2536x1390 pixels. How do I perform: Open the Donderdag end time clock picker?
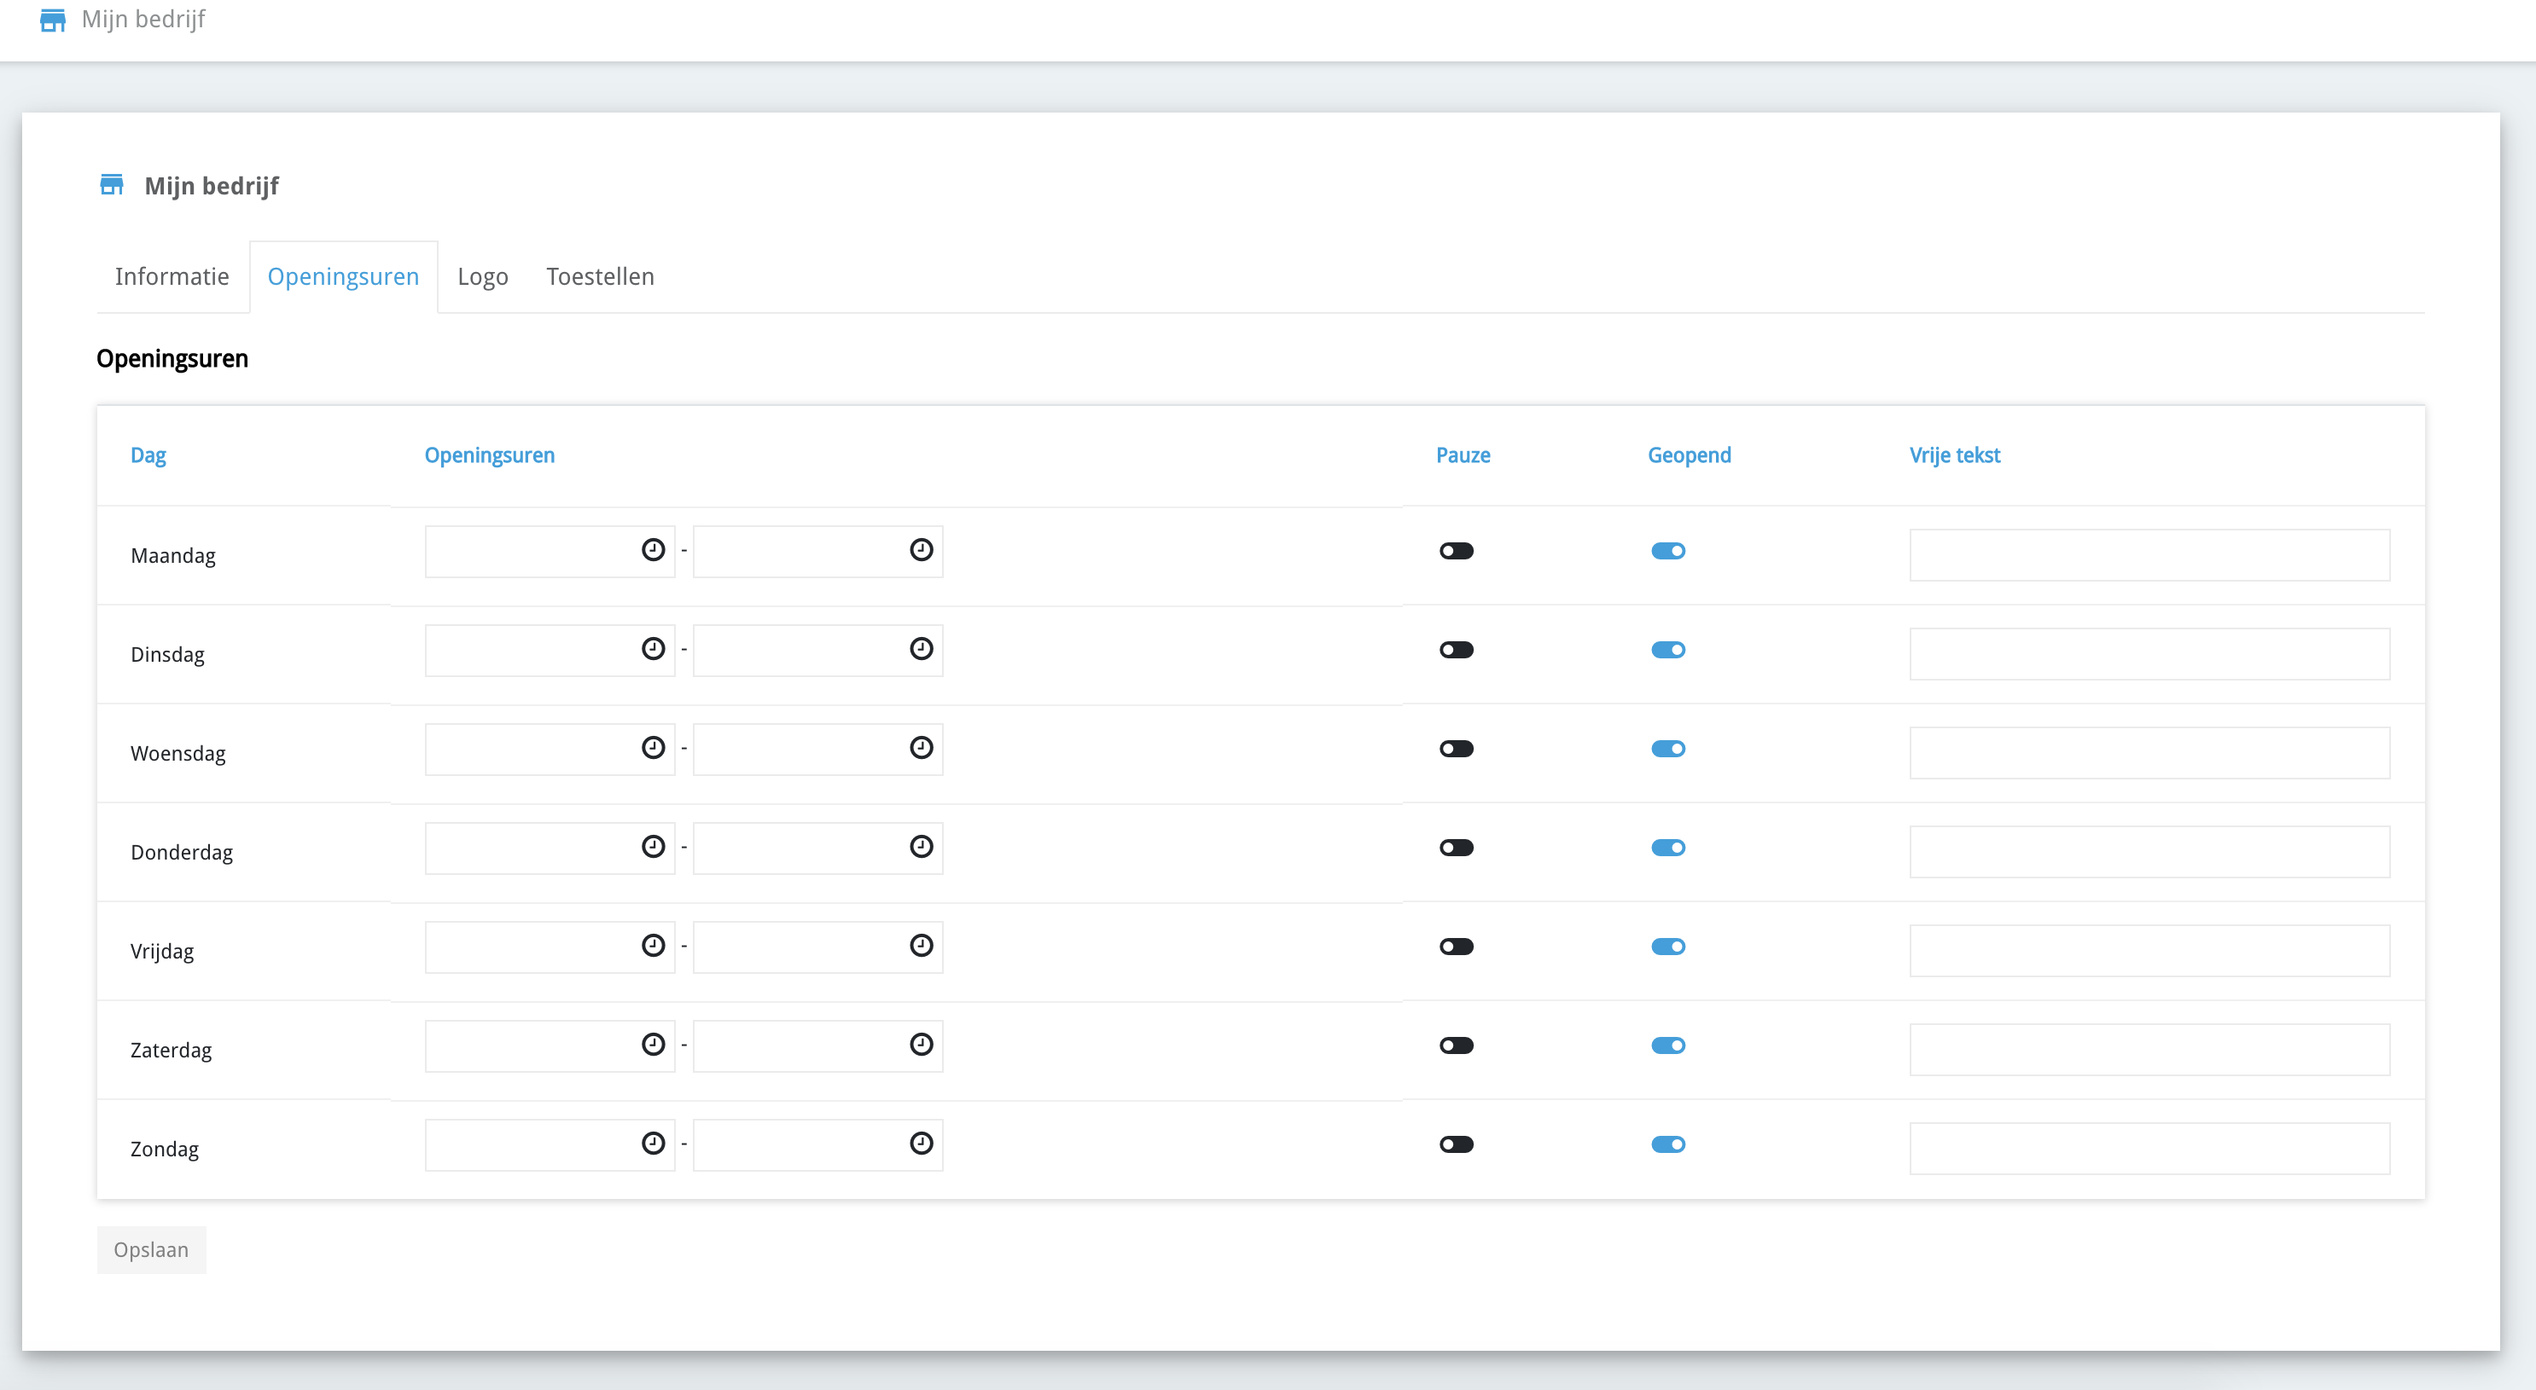(x=921, y=846)
